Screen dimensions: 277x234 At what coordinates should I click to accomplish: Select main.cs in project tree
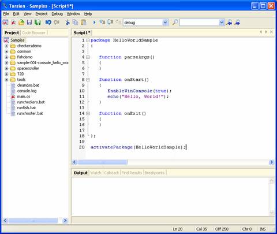[x=24, y=96]
